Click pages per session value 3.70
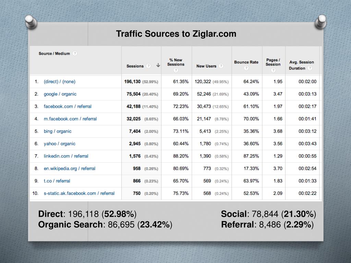This screenshot has width=351, height=263. click(278, 168)
